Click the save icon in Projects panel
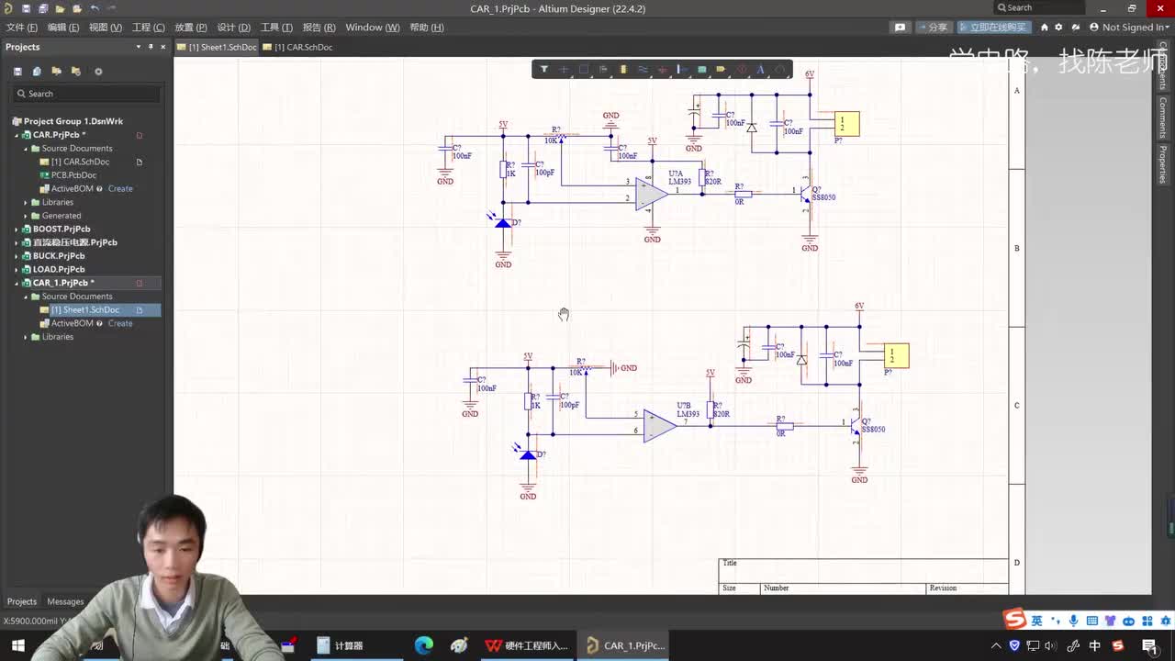Image resolution: width=1175 pixels, height=661 pixels. (17, 72)
